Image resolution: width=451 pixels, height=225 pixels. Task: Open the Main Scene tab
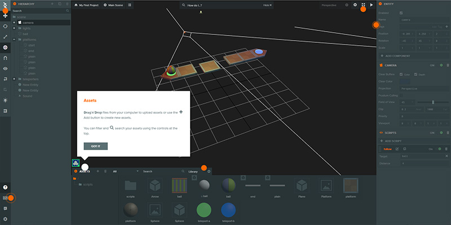(113, 5)
